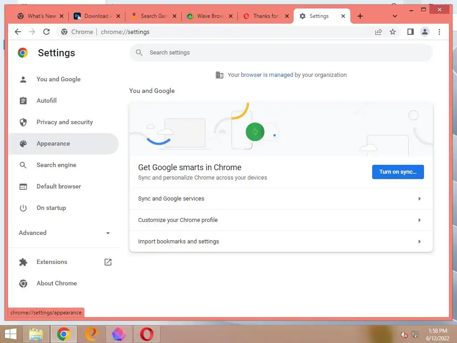Click the Chrome site info chip
The height and width of the screenshot is (343, 457).
pos(77,32)
